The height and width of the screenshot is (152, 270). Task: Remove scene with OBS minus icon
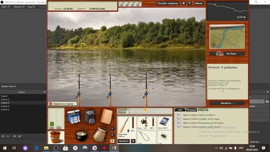coord(8,136)
